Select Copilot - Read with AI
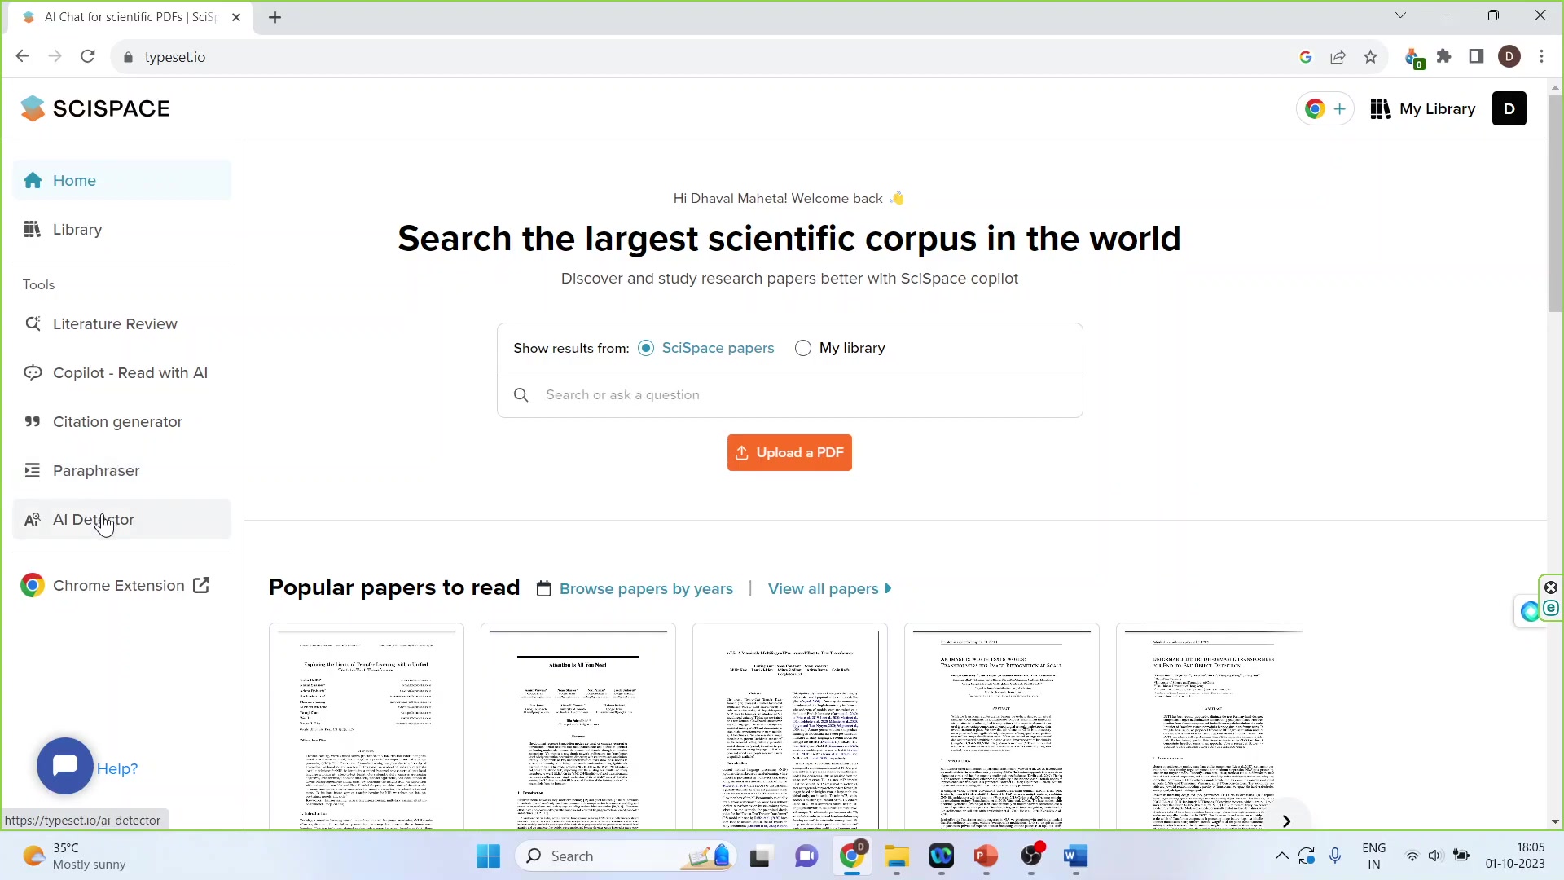This screenshot has width=1564, height=880. tap(131, 372)
